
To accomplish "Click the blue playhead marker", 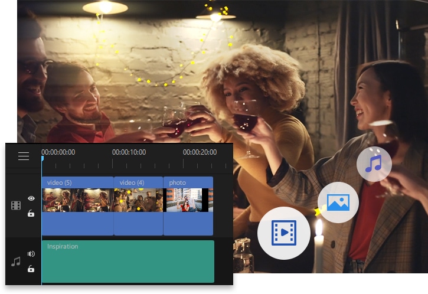I will pos(43,158).
